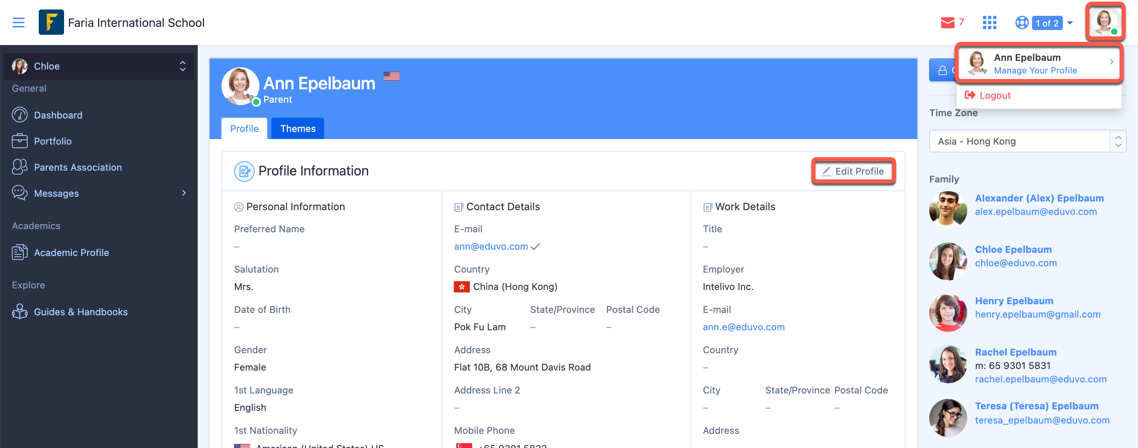
Task: Expand the Manage Your Profile chevron
Action: point(1111,62)
